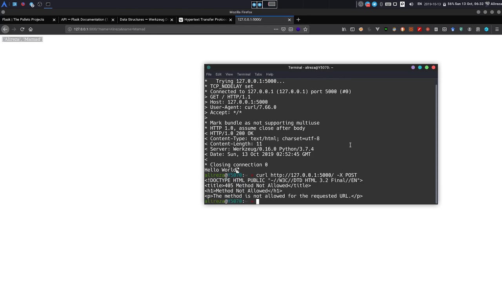Bookmark this page with star icon

[305, 29]
